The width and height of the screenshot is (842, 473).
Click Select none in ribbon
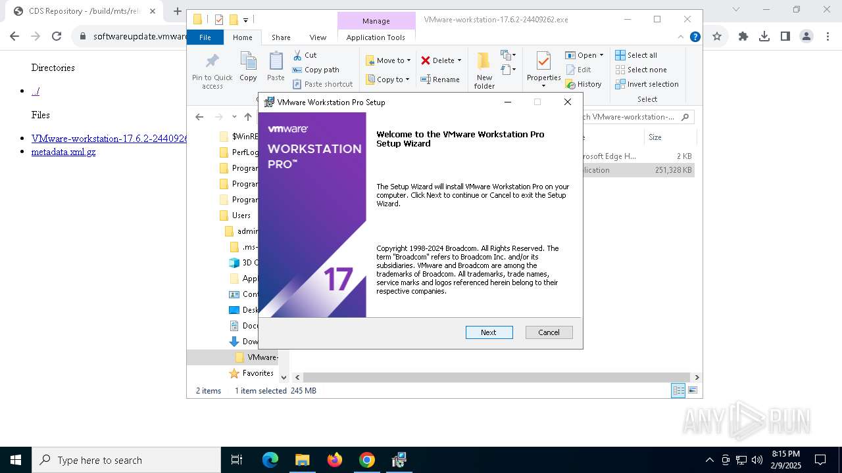(641, 70)
